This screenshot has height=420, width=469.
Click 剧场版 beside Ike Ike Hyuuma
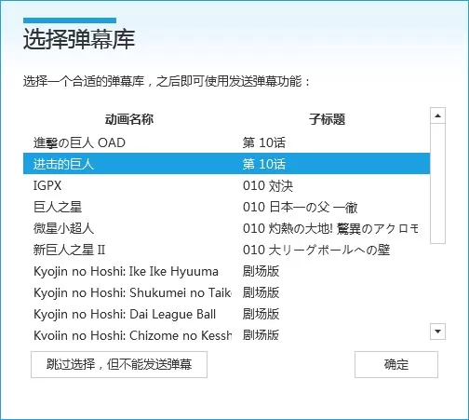pyautogui.click(x=261, y=271)
